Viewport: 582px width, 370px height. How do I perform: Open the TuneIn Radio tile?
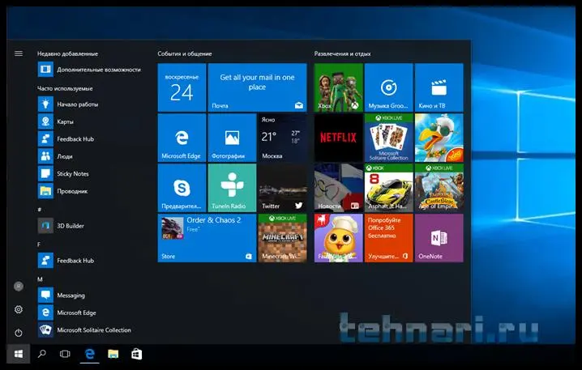pos(233,188)
